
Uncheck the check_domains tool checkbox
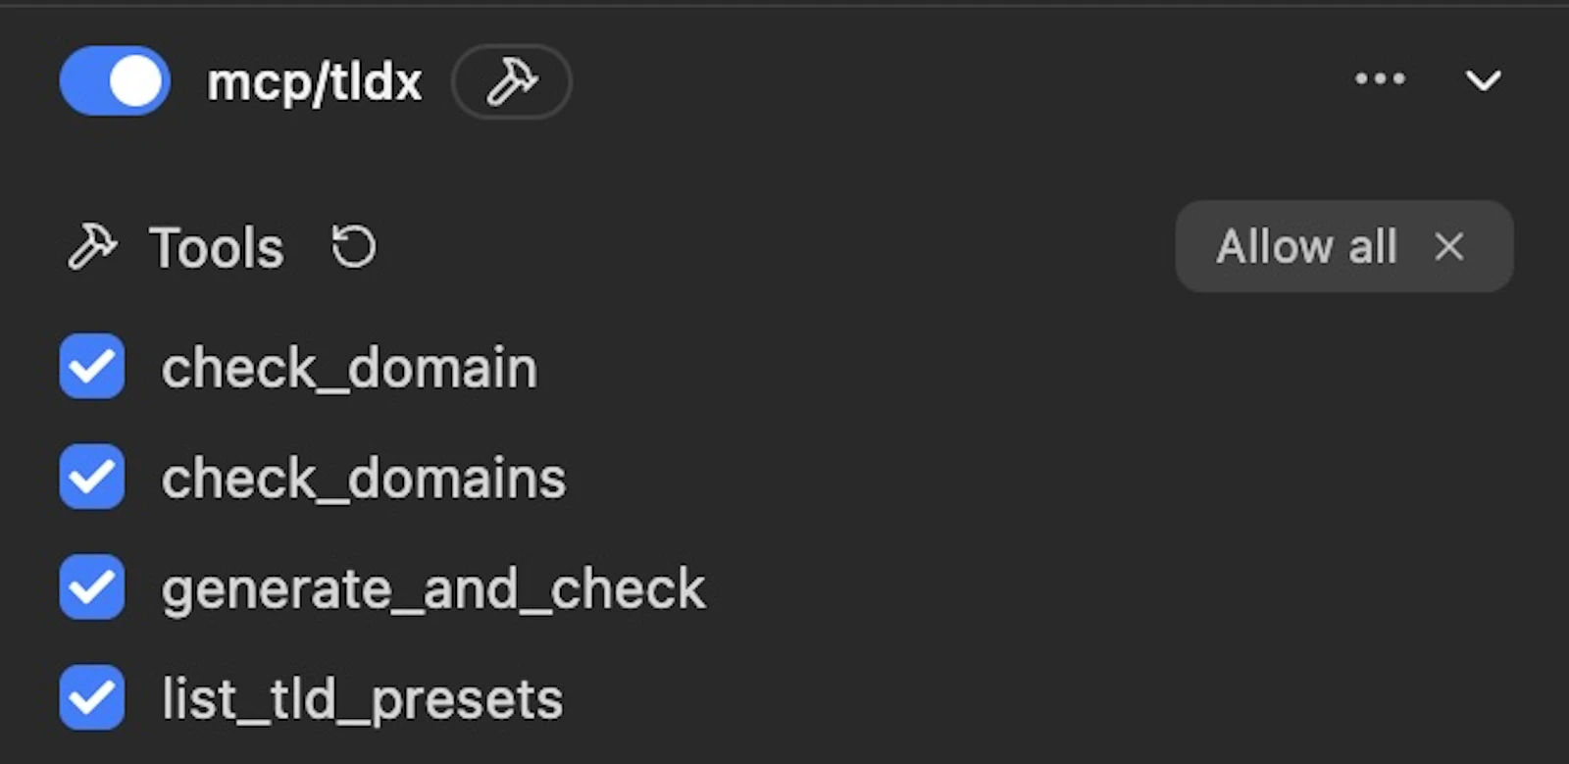point(91,478)
